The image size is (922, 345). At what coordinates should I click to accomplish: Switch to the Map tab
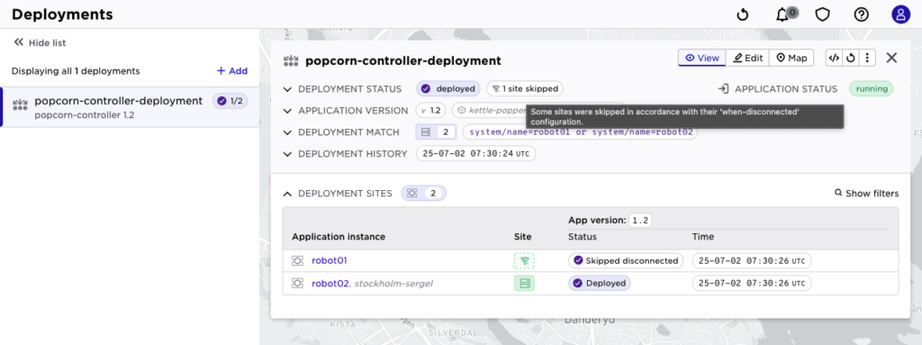click(x=791, y=58)
